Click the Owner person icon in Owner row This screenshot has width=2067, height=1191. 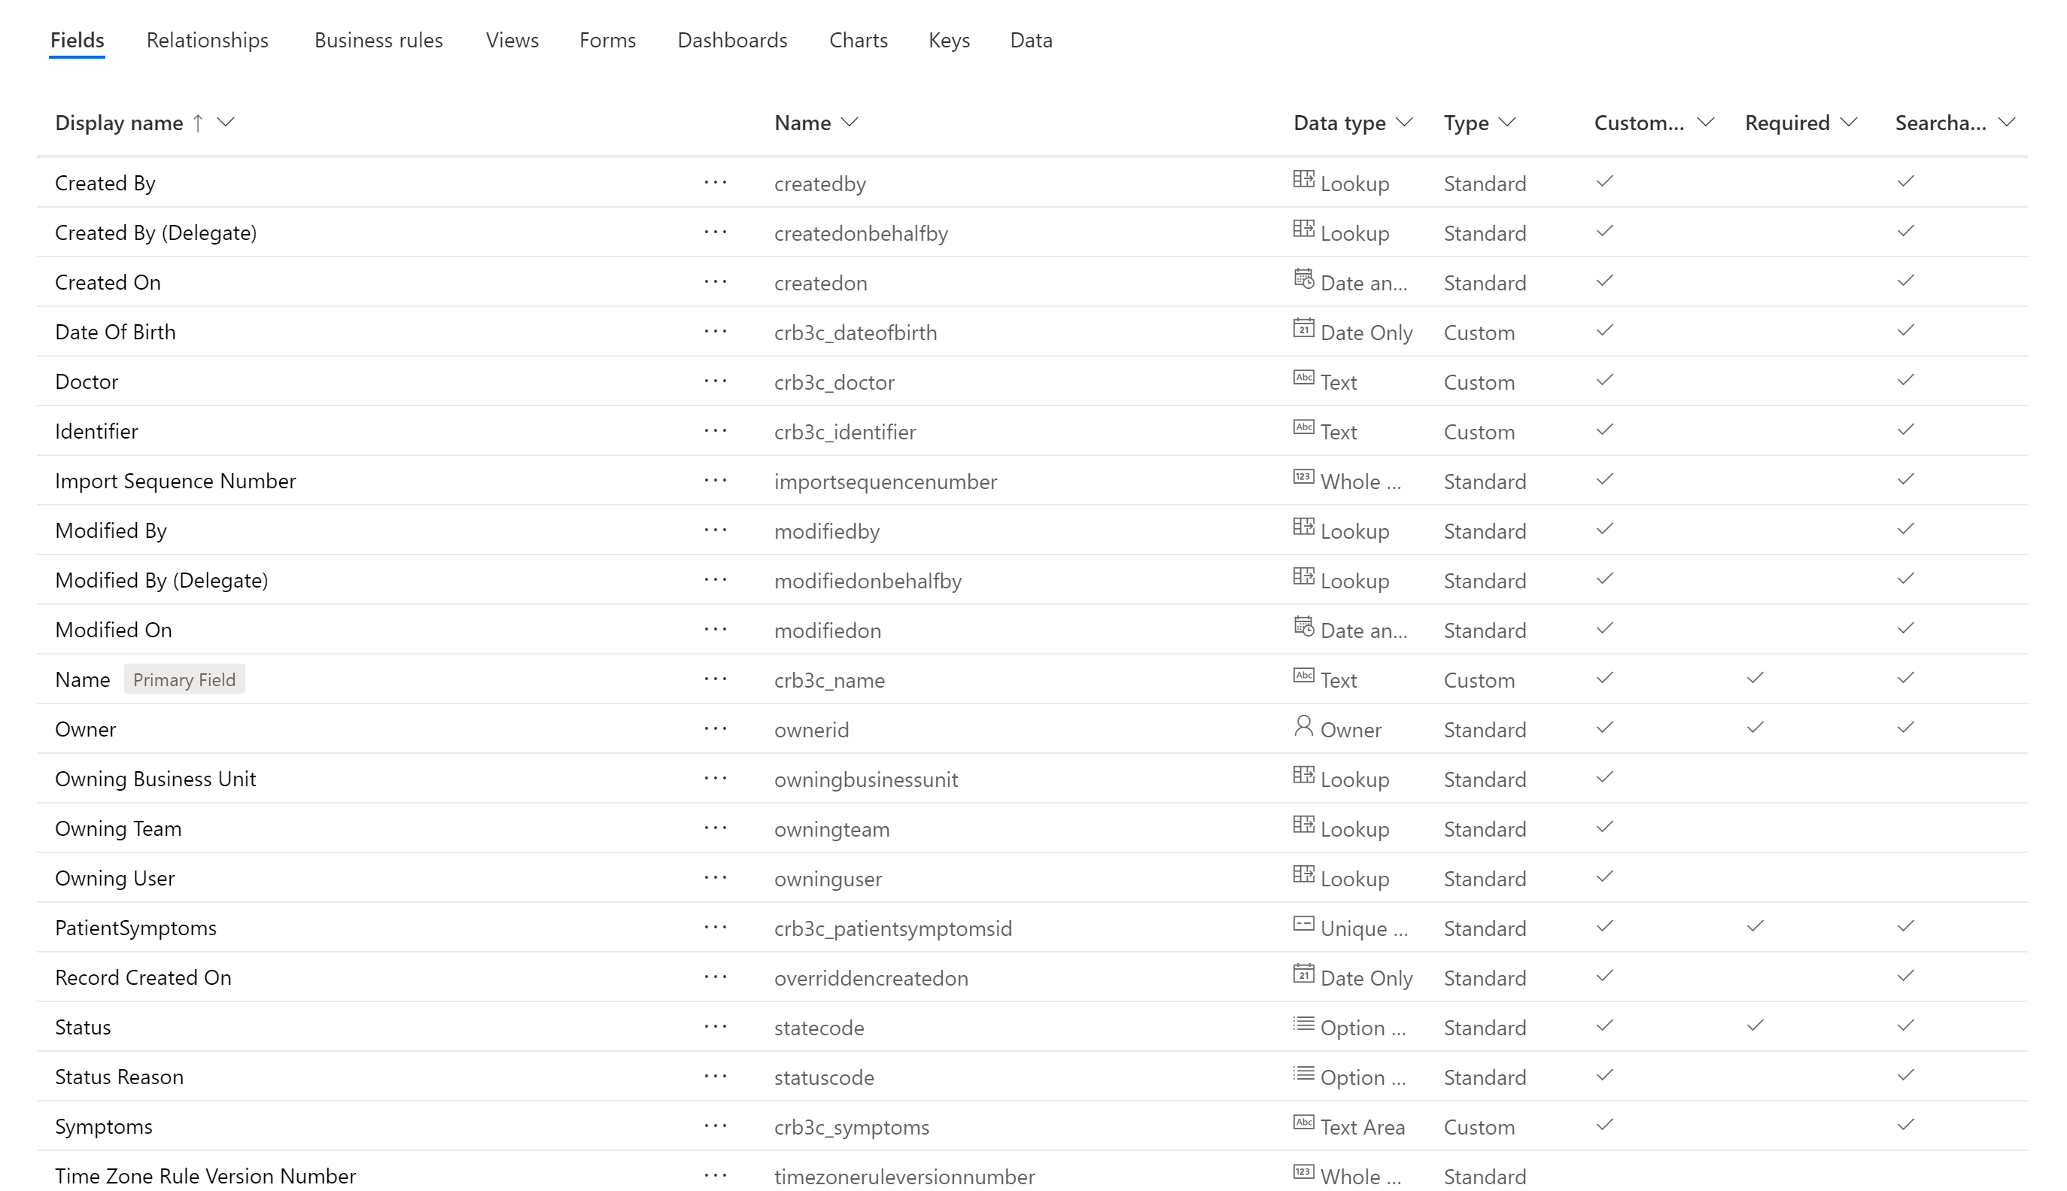[x=1303, y=726]
